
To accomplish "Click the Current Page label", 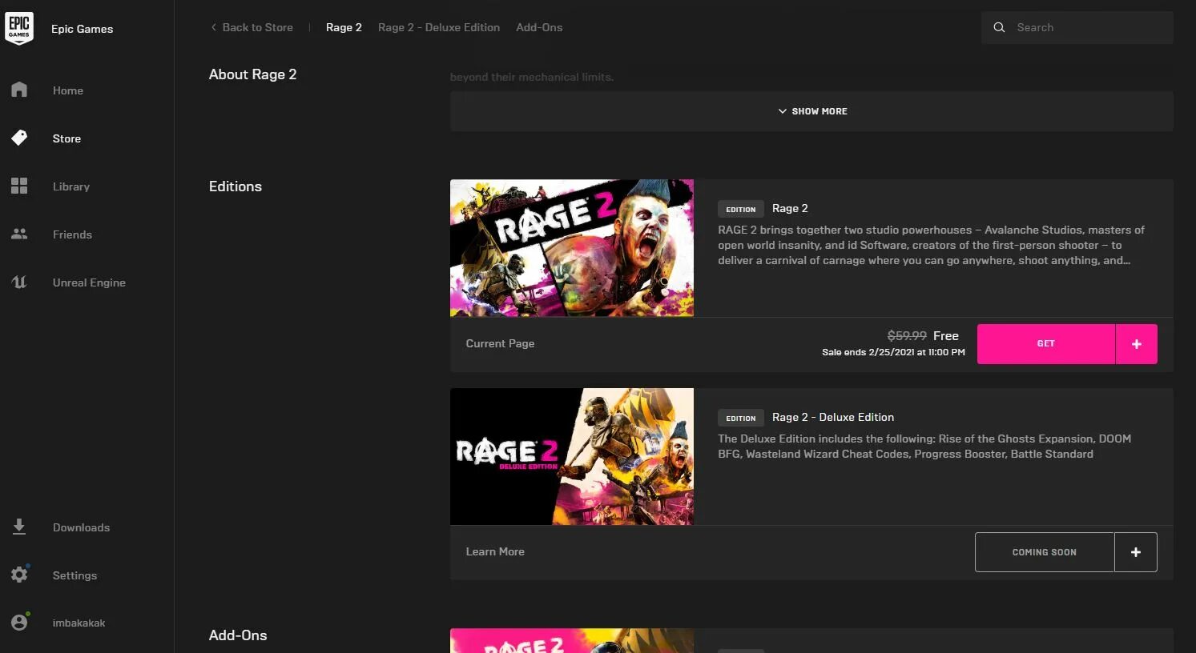I will pos(500,343).
